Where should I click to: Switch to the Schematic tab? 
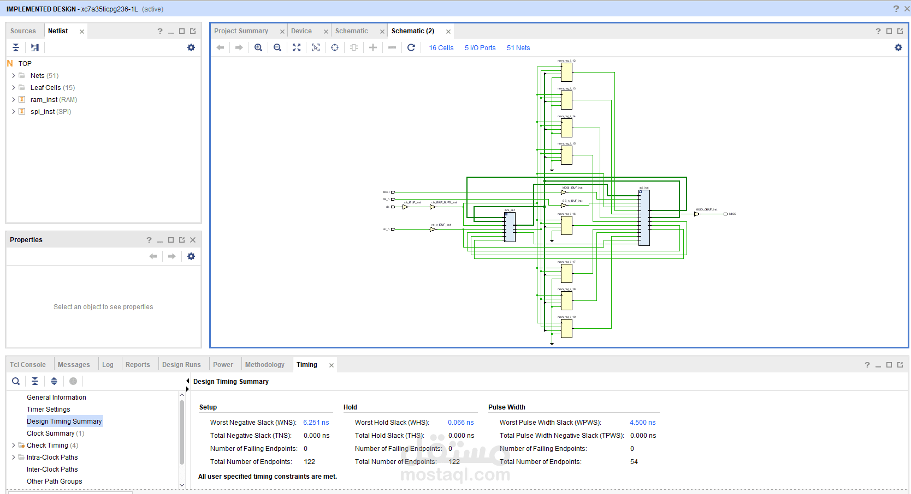[x=352, y=31]
